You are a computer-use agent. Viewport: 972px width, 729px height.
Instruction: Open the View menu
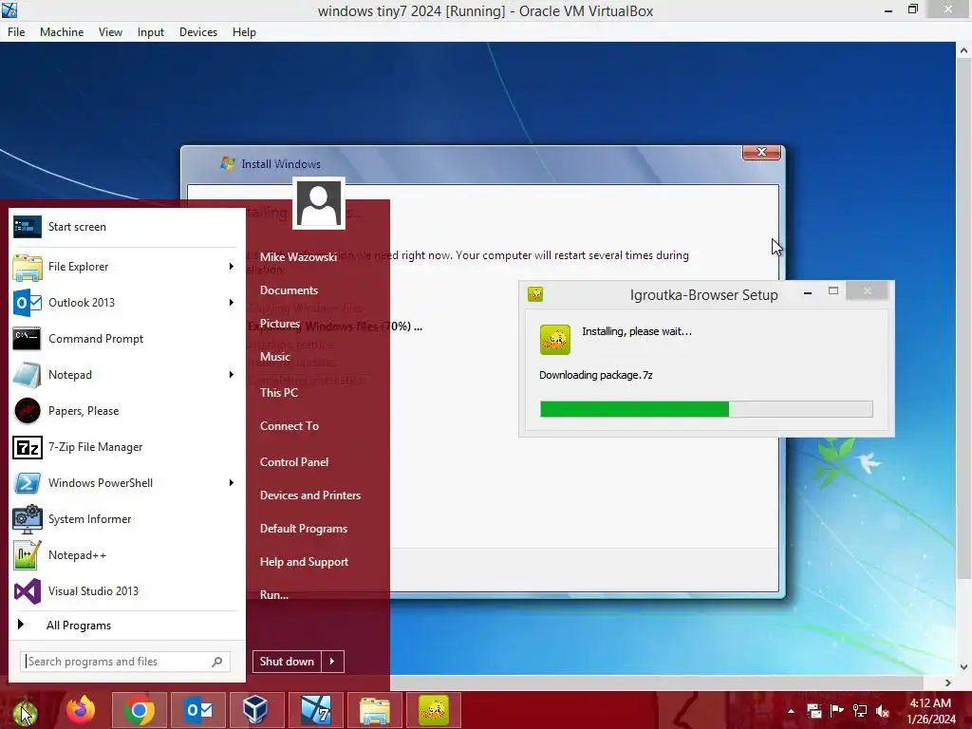pyautogui.click(x=110, y=32)
